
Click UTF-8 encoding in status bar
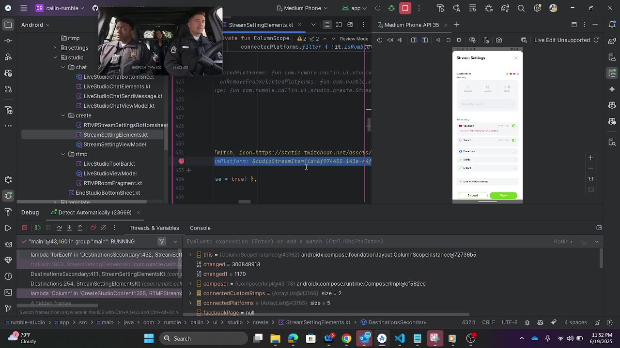(510, 322)
